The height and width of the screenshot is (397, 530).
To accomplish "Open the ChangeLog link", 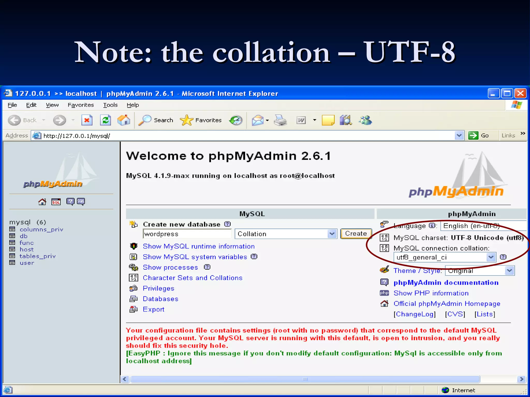I will click(415, 314).
